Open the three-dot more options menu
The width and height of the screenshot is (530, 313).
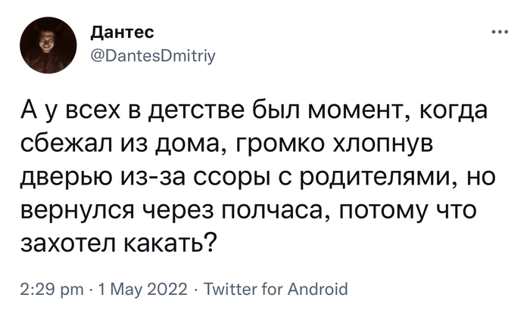[500, 33]
